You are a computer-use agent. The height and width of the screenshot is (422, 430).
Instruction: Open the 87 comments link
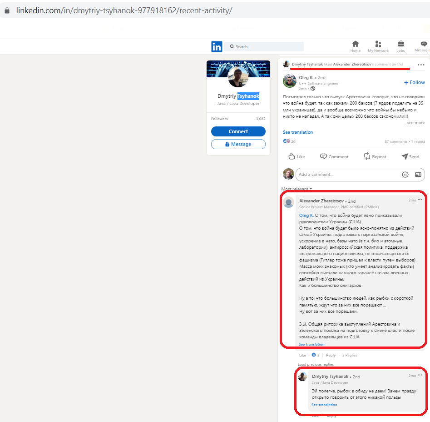coord(396,141)
